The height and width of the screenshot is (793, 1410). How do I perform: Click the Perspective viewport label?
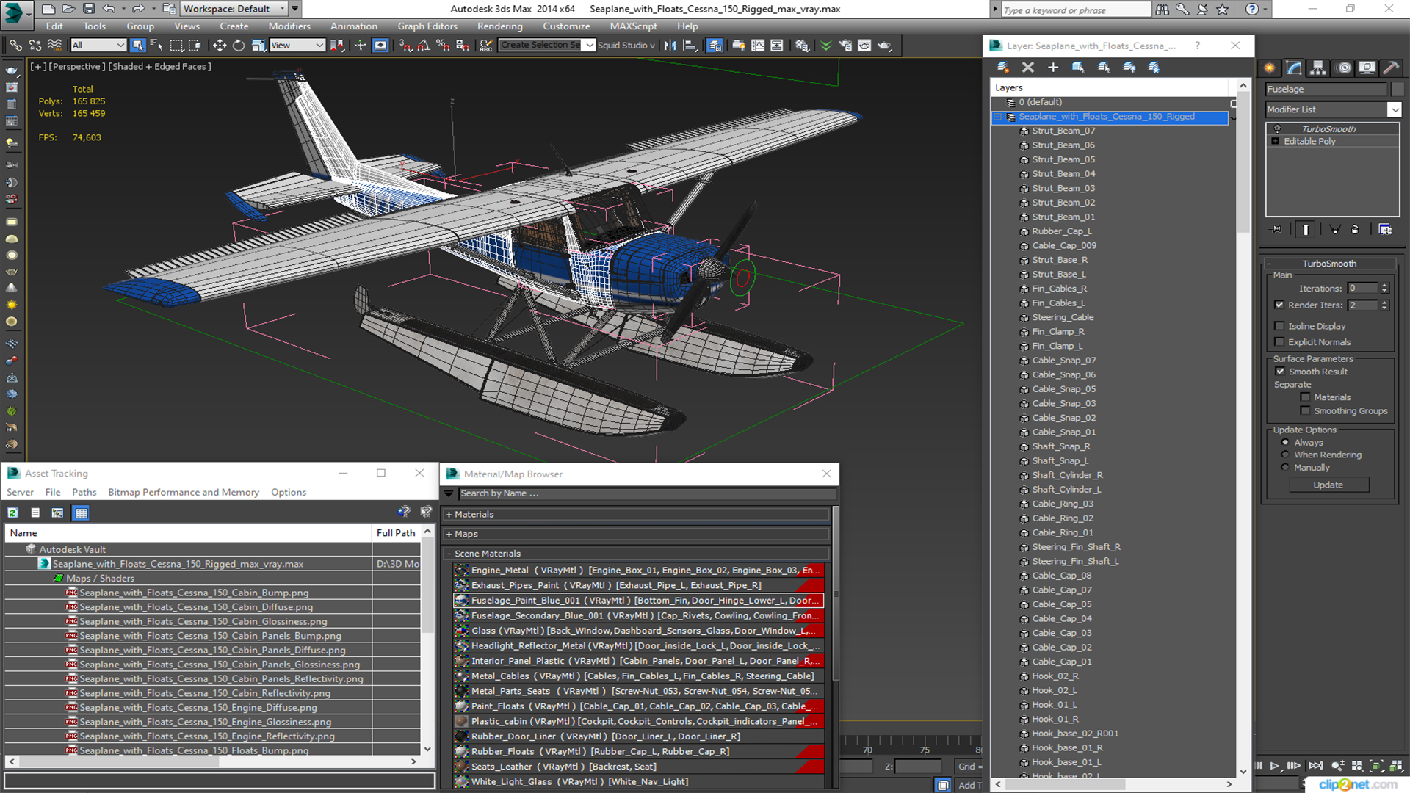point(76,66)
